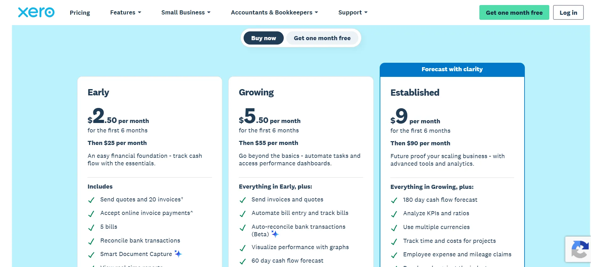Click 'Accept online invoice payments' text
Image resolution: width=591 pixels, height=267 pixels.
pos(146,213)
